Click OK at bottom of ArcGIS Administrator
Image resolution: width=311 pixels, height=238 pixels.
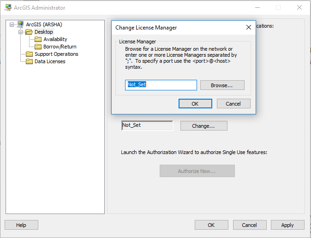click(x=211, y=225)
